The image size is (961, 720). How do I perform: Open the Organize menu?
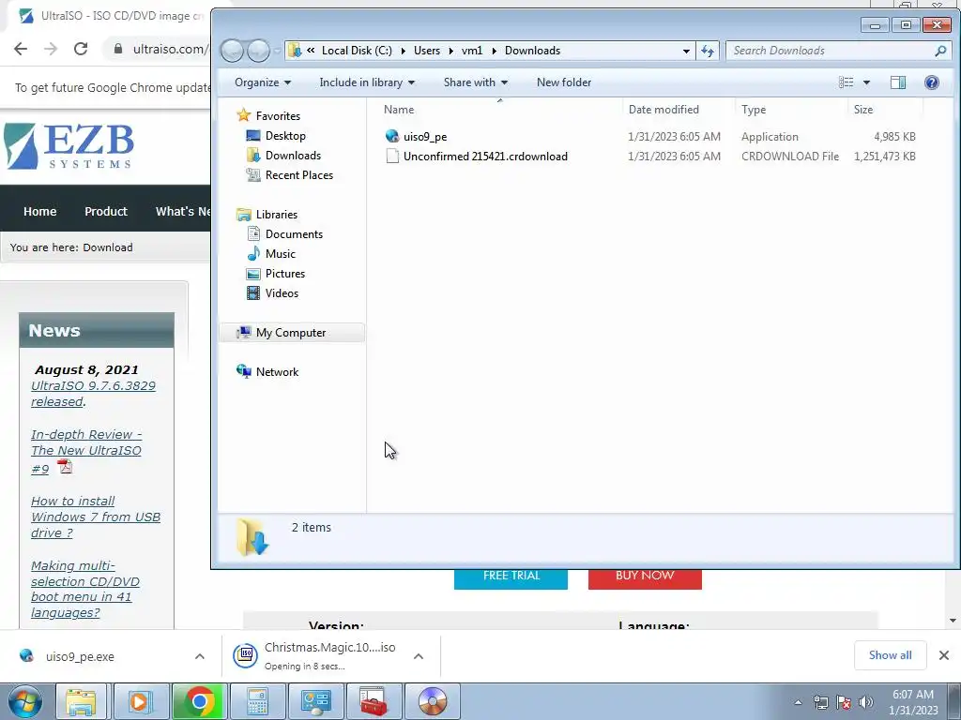263,82
